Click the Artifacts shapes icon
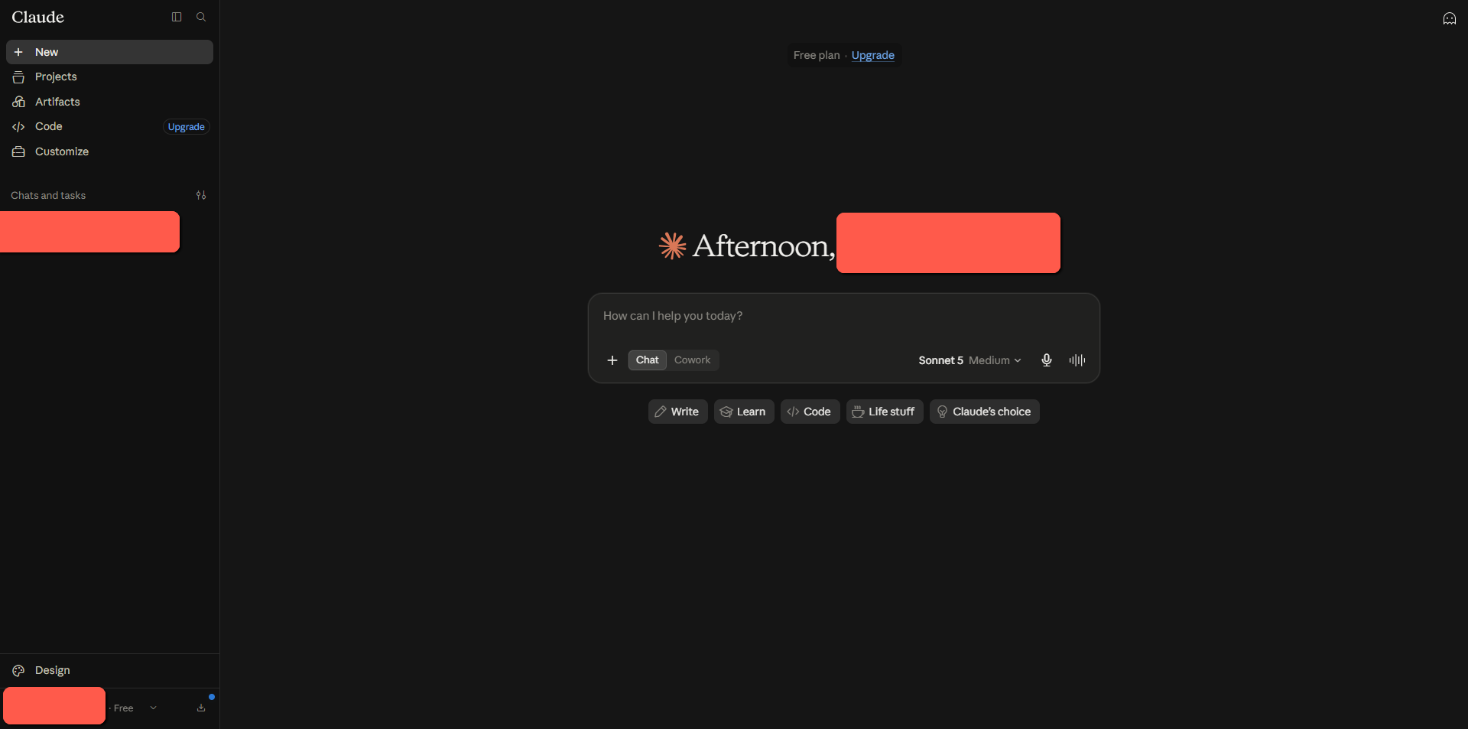Image resolution: width=1468 pixels, height=729 pixels. pyautogui.click(x=18, y=102)
